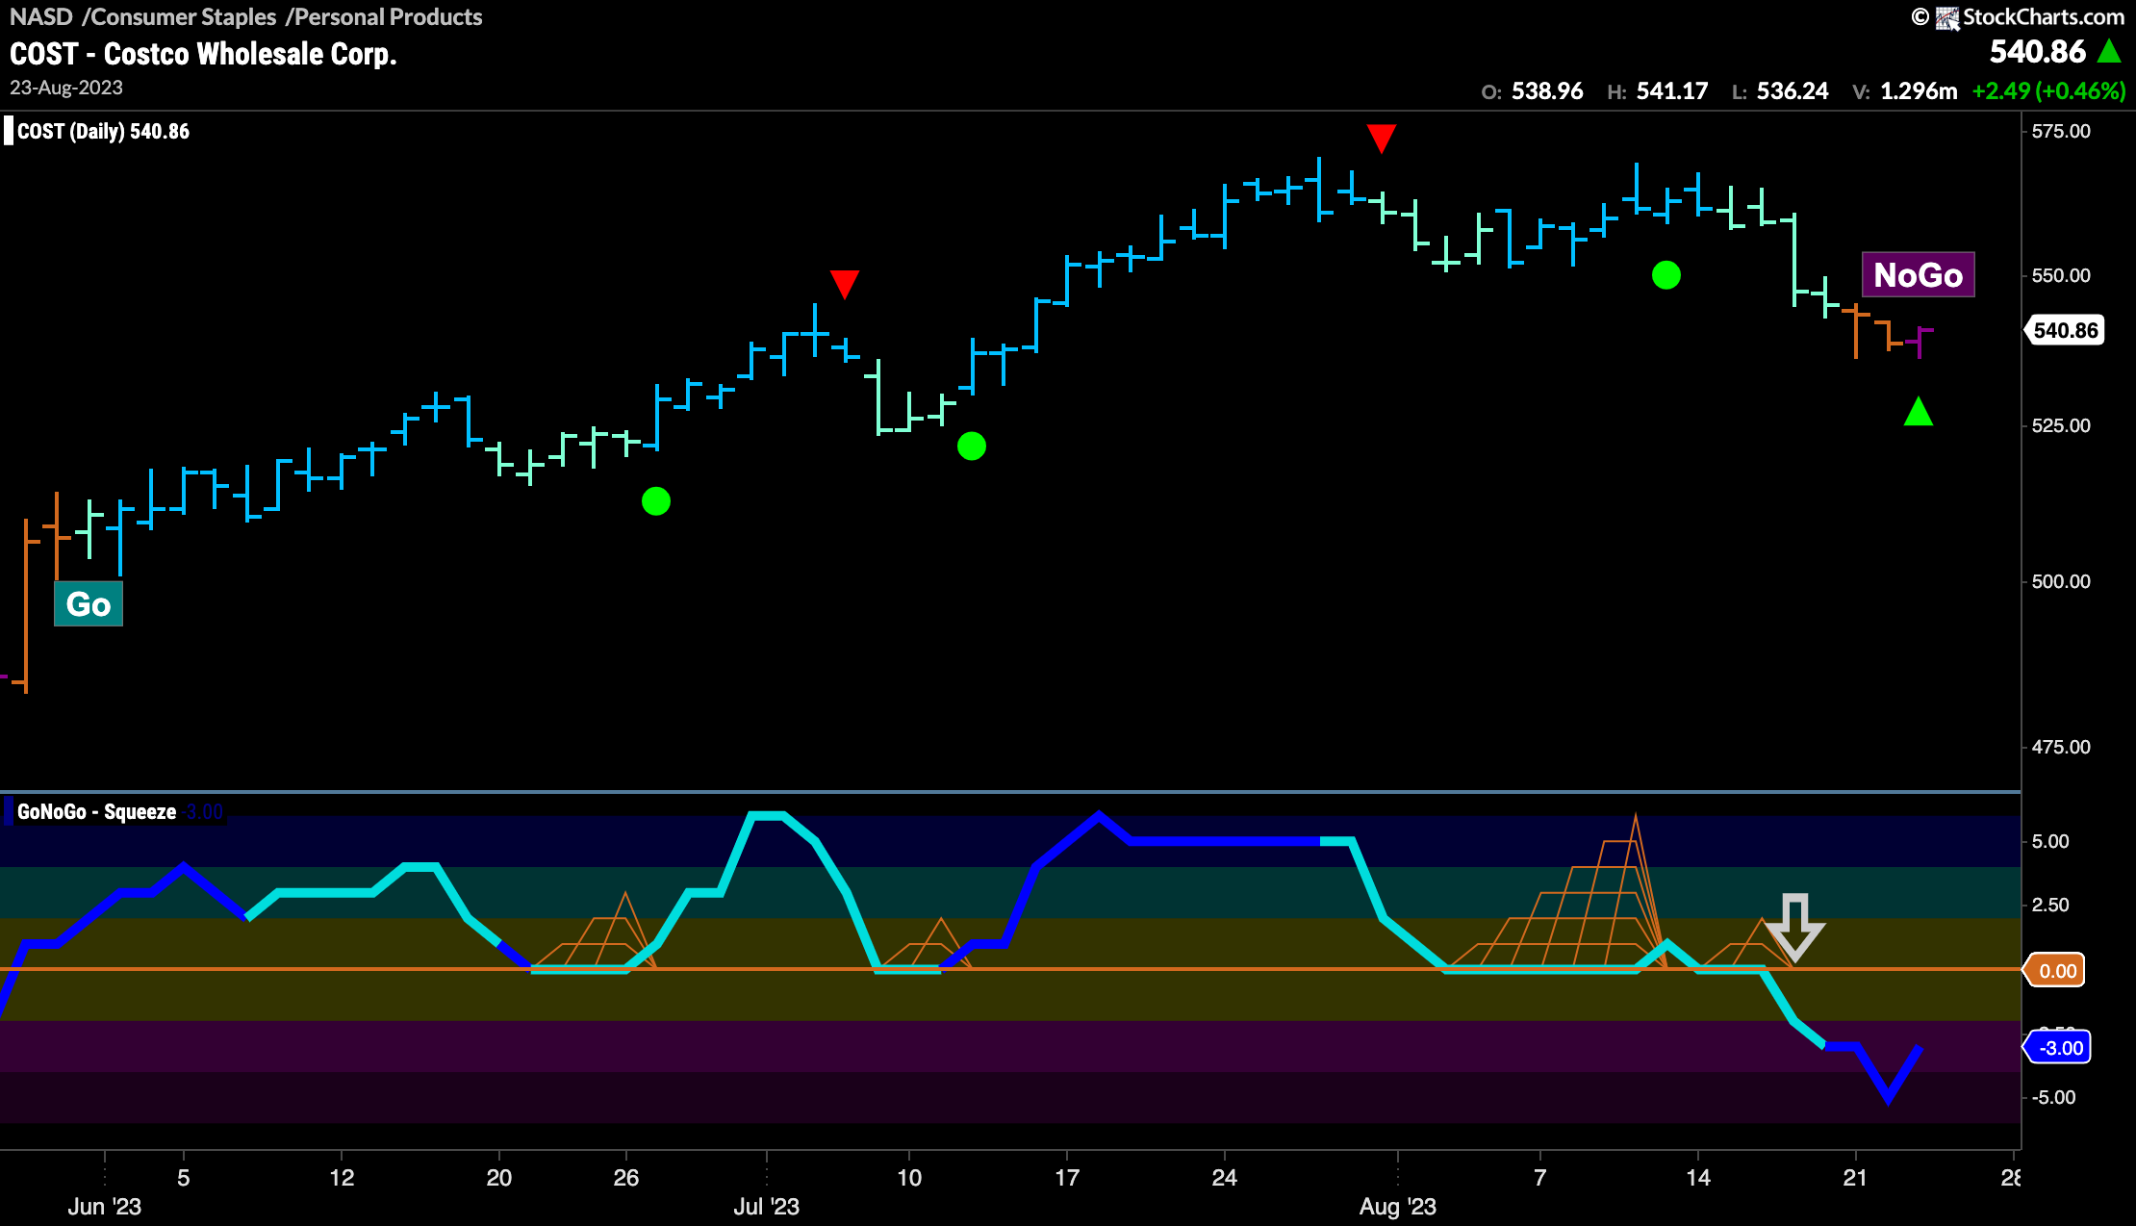Click the blue -3.00 oscillator axis tag
2136x1226 pixels.
click(2057, 1048)
